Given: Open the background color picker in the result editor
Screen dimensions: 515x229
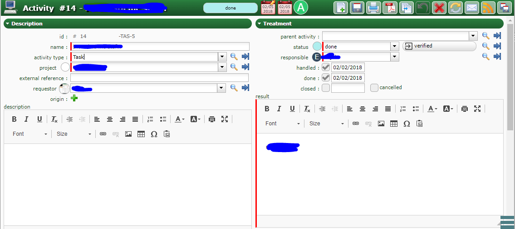Looking at the screenshot, I should click(448, 109).
